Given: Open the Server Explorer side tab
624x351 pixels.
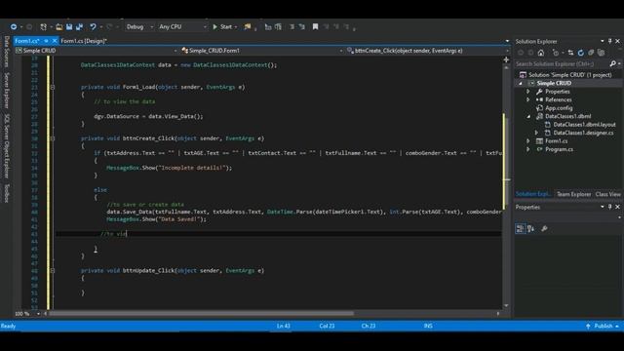Looking at the screenshot, I should click(x=7, y=91).
